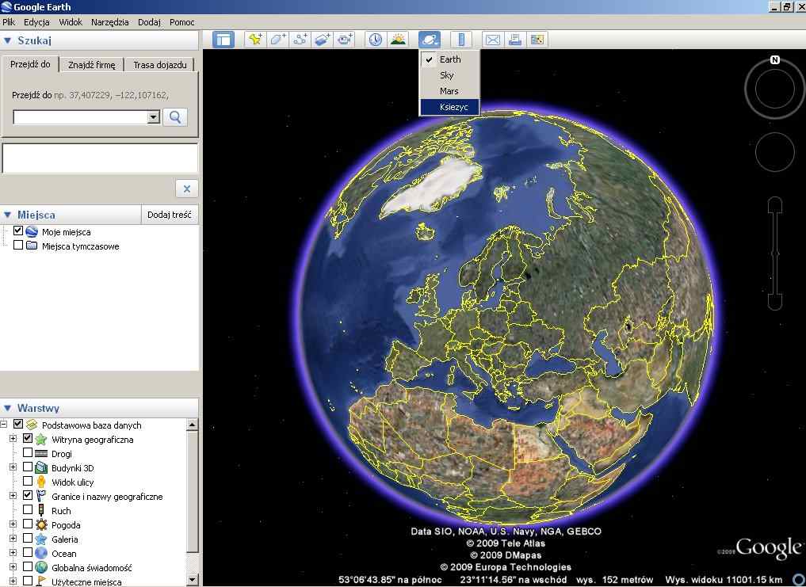
Task: Collapse the Warstwy panel triangle
Action: pos(8,409)
